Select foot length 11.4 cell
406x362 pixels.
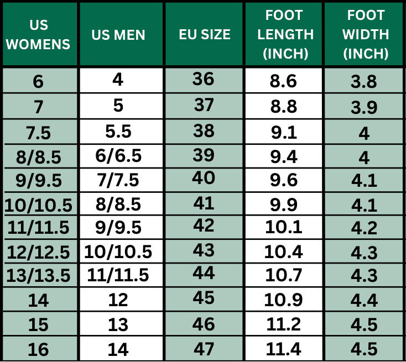tap(284, 349)
